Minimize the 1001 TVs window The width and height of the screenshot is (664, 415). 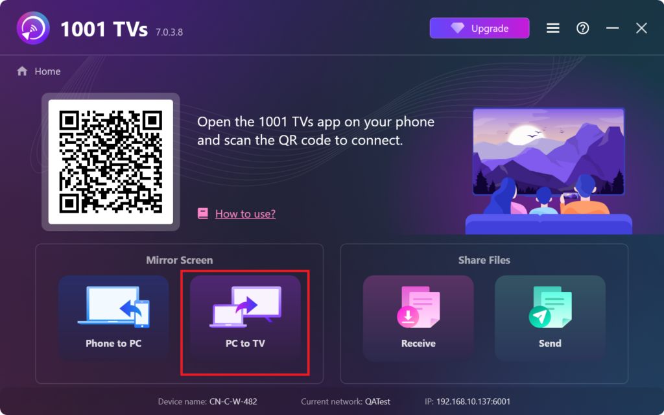coord(612,29)
